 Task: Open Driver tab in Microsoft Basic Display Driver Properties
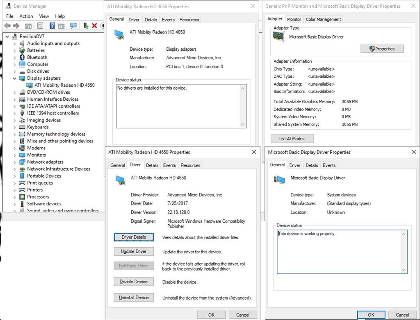(294, 165)
